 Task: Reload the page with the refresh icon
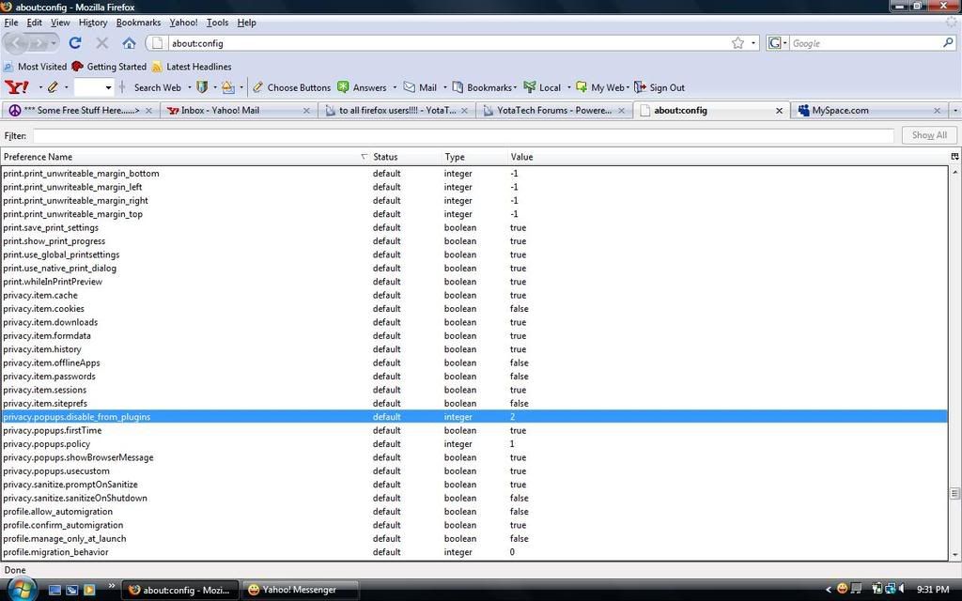75,43
